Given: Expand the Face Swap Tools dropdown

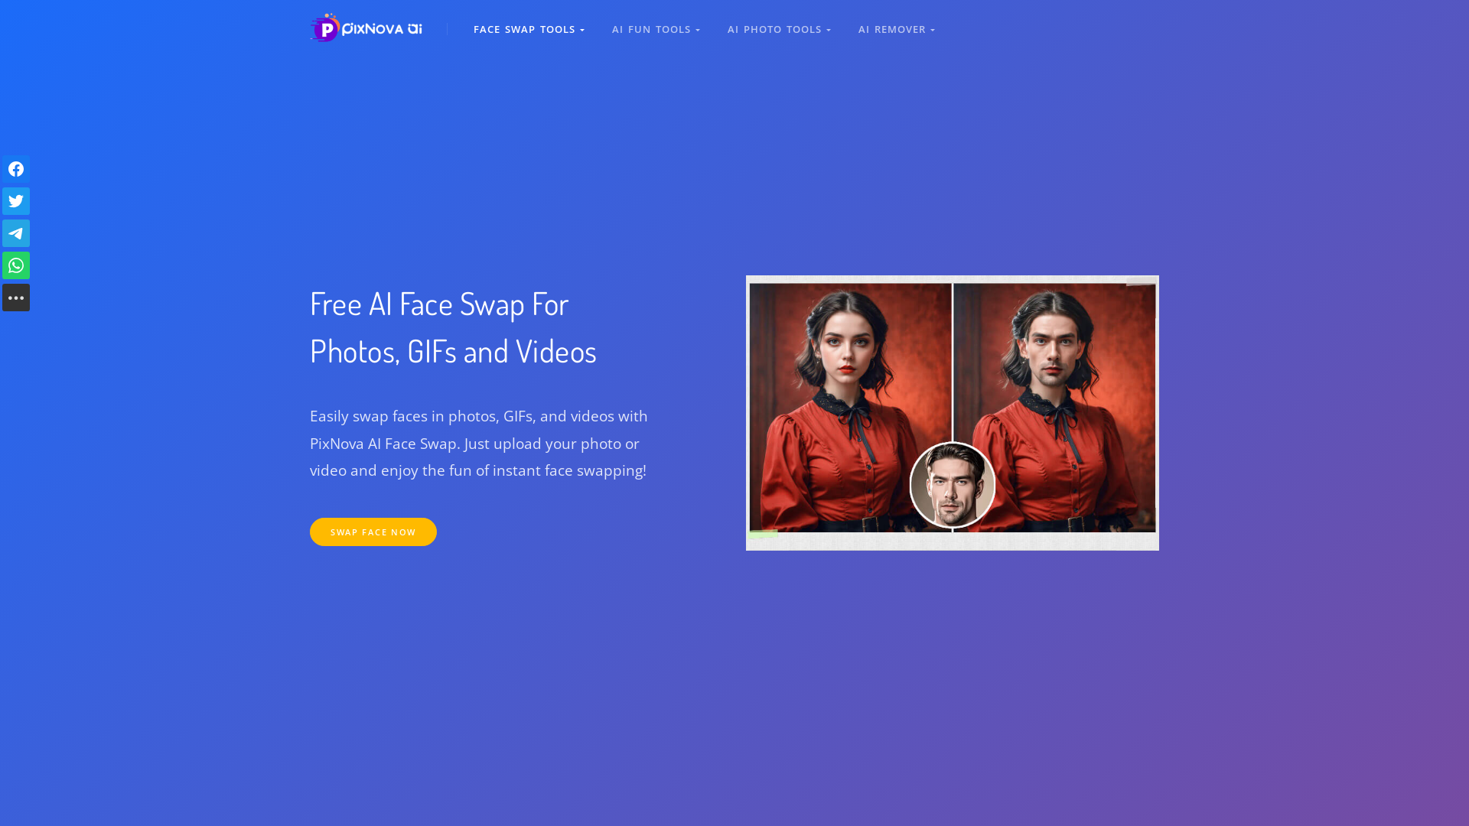Looking at the screenshot, I should [x=529, y=29].
